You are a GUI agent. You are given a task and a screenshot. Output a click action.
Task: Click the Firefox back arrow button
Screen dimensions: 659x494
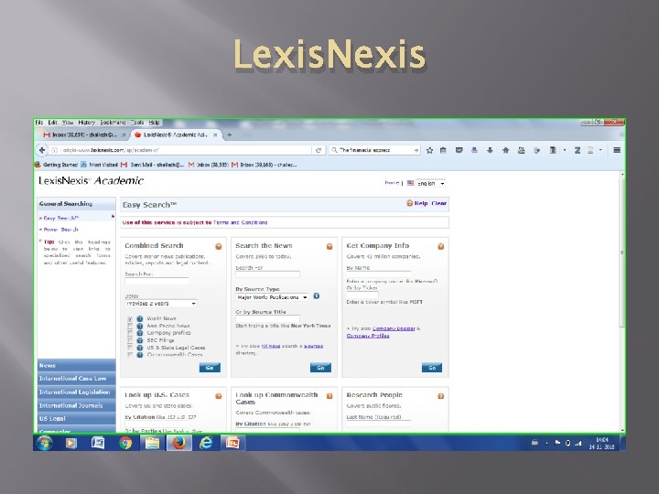(x=41, y=150)
